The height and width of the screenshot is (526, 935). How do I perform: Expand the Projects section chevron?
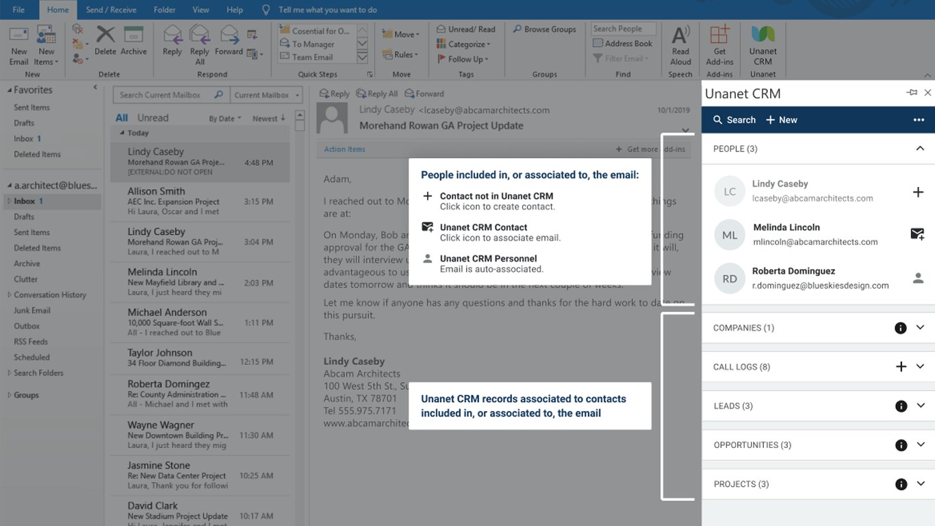pos(920,484)
